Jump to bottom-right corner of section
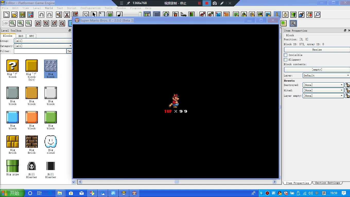350x197 pixels. coord(62,23)
